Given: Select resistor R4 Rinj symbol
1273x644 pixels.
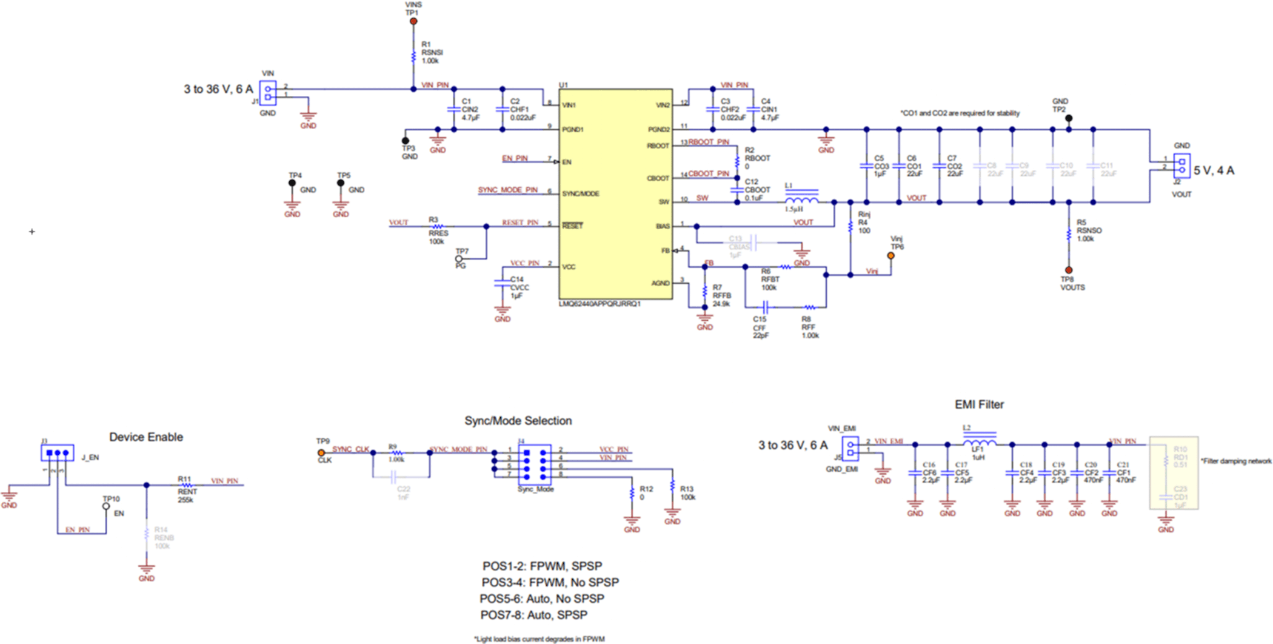Looking at the screenshot, I should pos(850,226).
